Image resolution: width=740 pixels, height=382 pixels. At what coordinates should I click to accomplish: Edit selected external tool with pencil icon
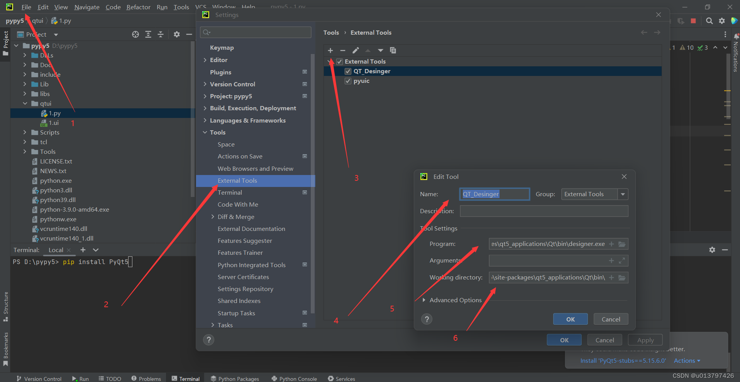point(356,50)
